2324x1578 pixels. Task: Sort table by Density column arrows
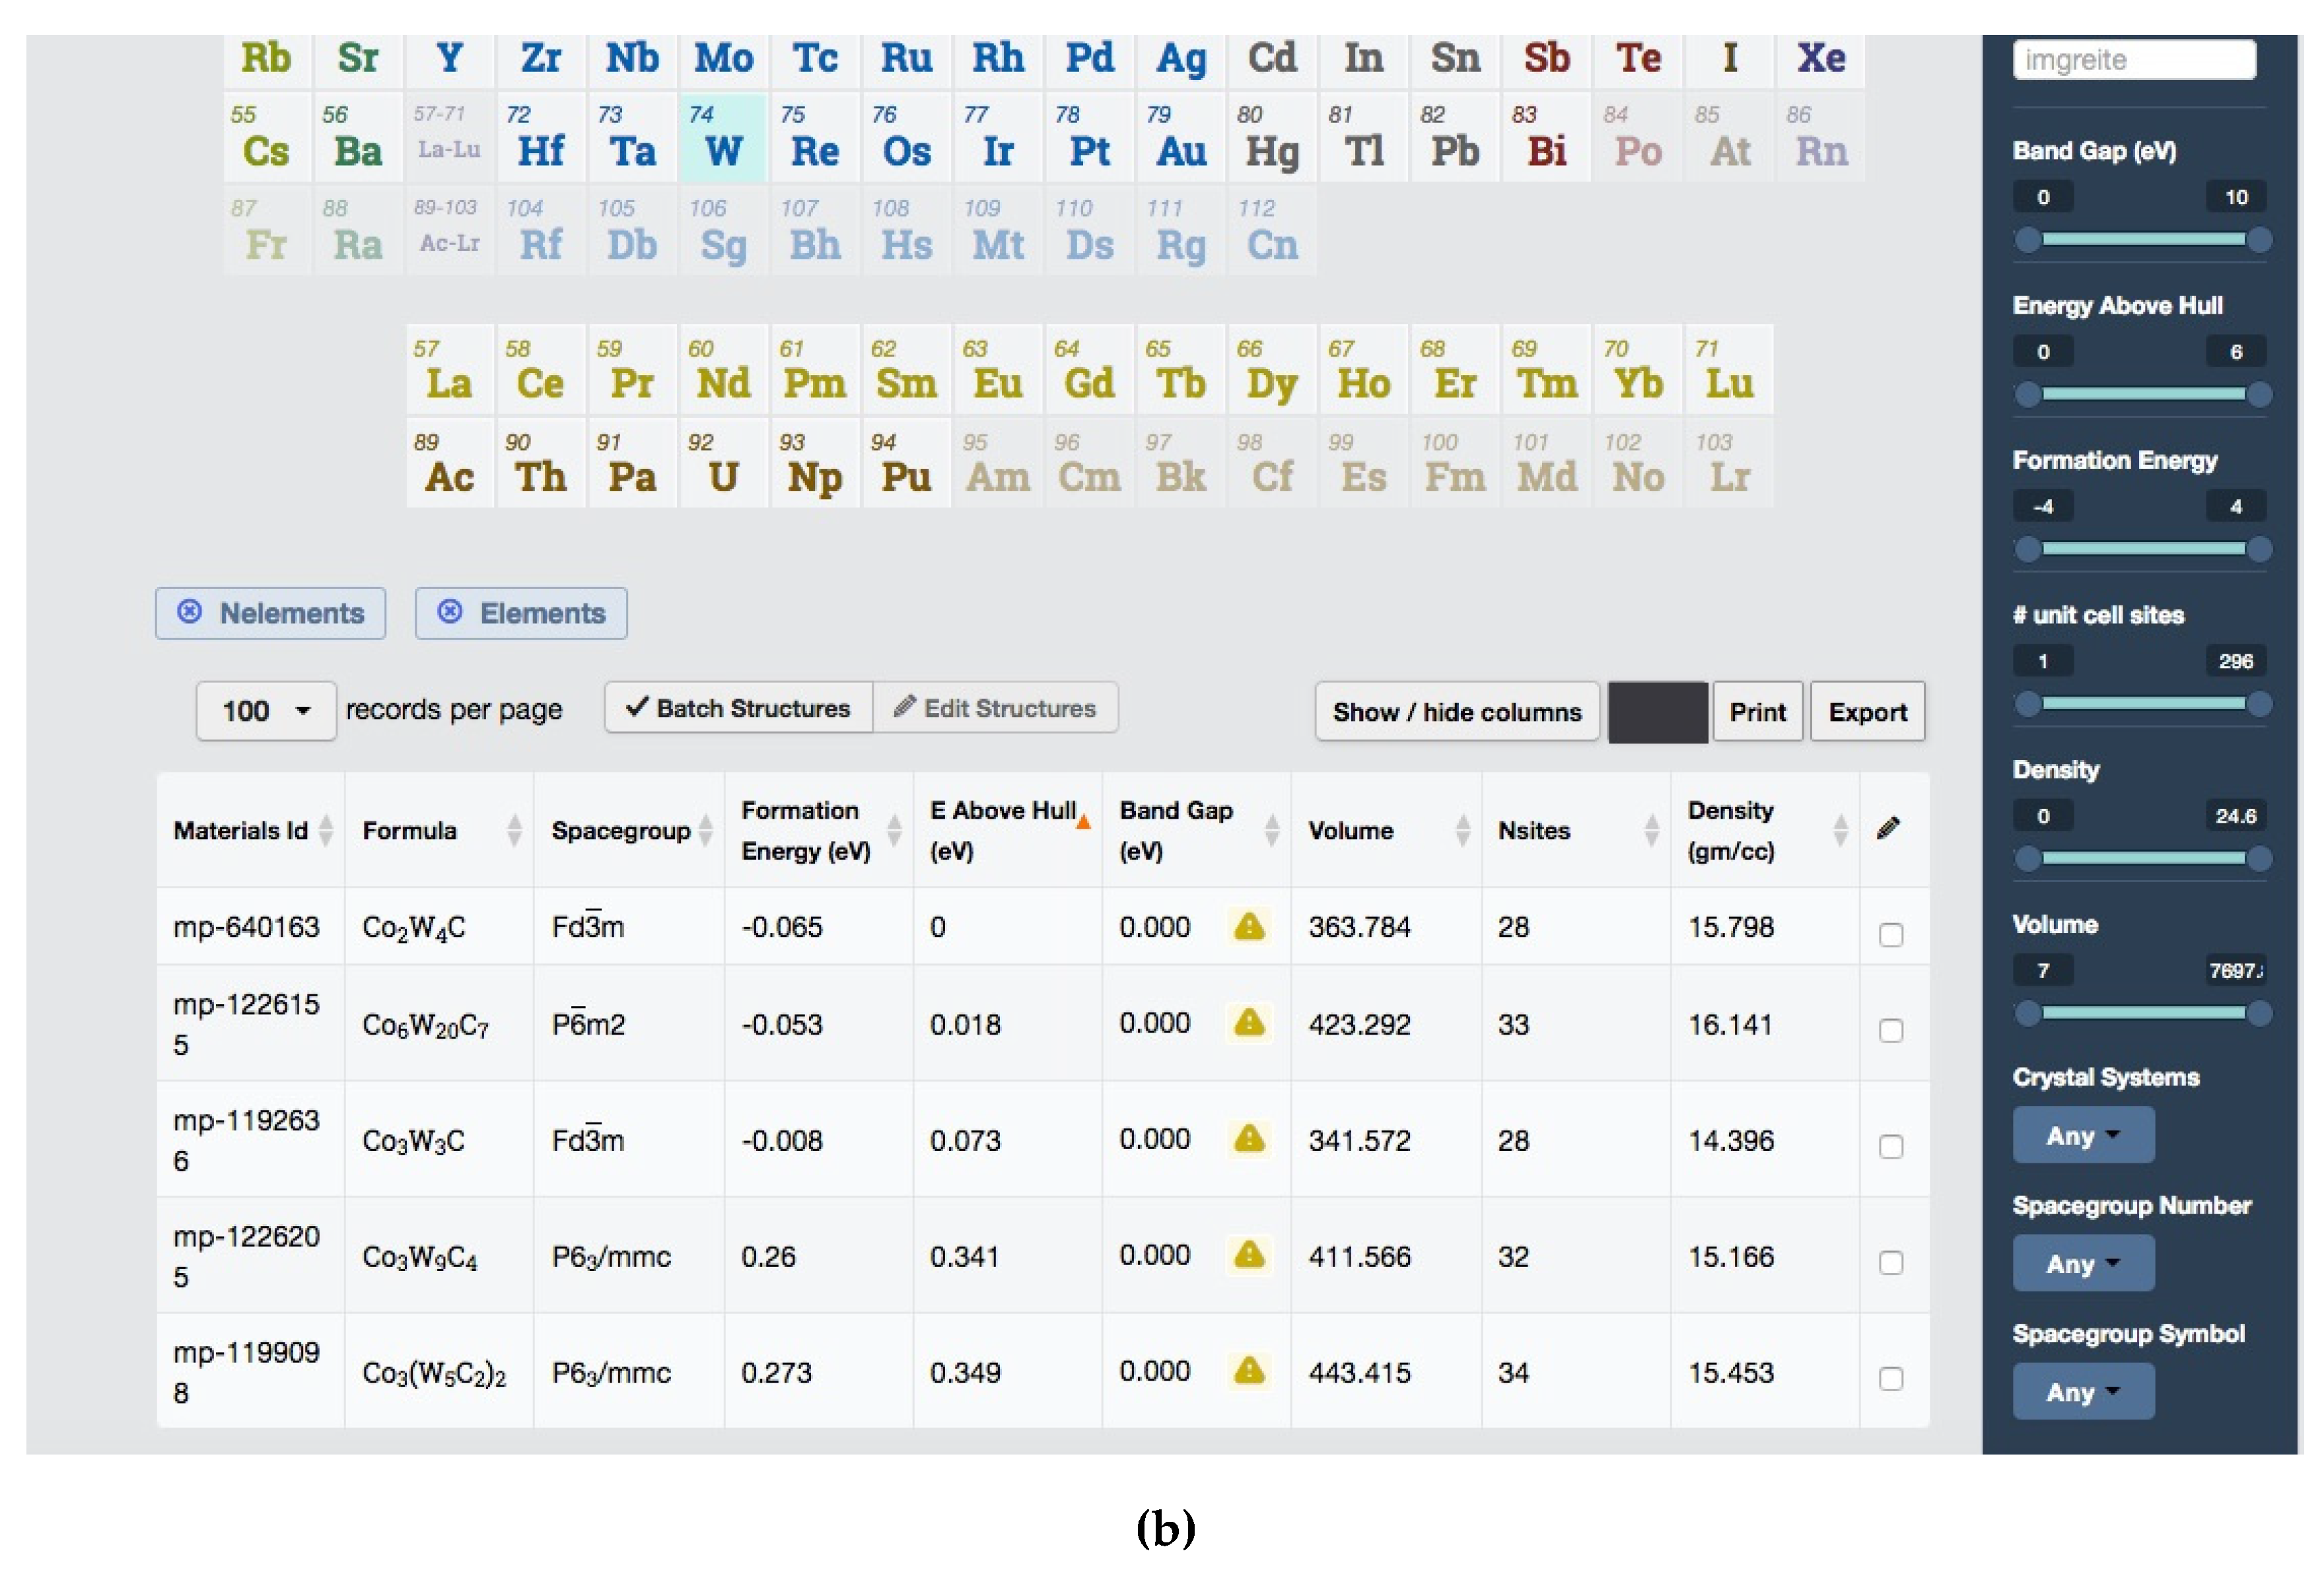pyautogui.click(x=1840, y=830)
